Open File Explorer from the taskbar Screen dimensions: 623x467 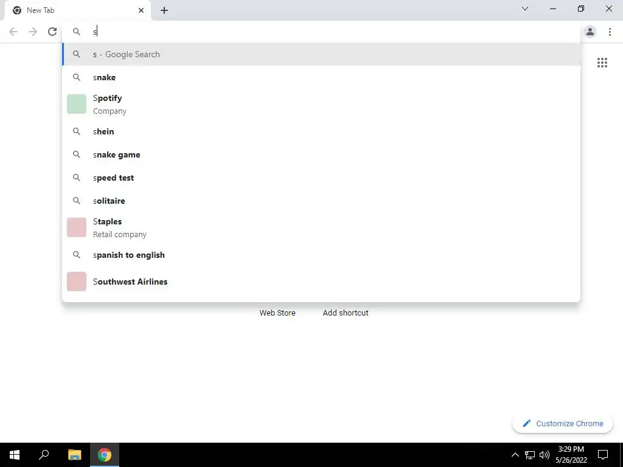(75, 455)
